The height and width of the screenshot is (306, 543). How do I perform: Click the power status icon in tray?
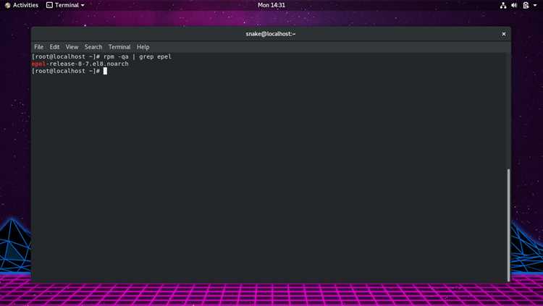[x=526, y=5]
